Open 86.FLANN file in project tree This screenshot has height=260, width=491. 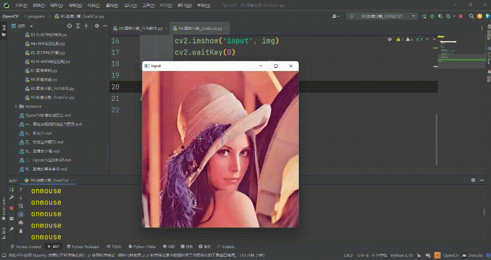50,62
